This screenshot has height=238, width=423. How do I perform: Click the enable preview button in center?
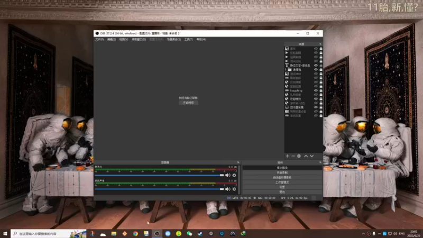pyautogui.click(x=188, y=103)
